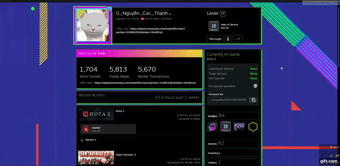Expand the profile name dropdown arrow
The height and width of the screenshot is (166, 340).
point(170,14)
